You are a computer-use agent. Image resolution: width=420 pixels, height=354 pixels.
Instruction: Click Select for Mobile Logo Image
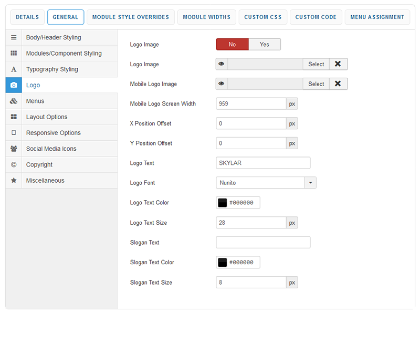316,84
